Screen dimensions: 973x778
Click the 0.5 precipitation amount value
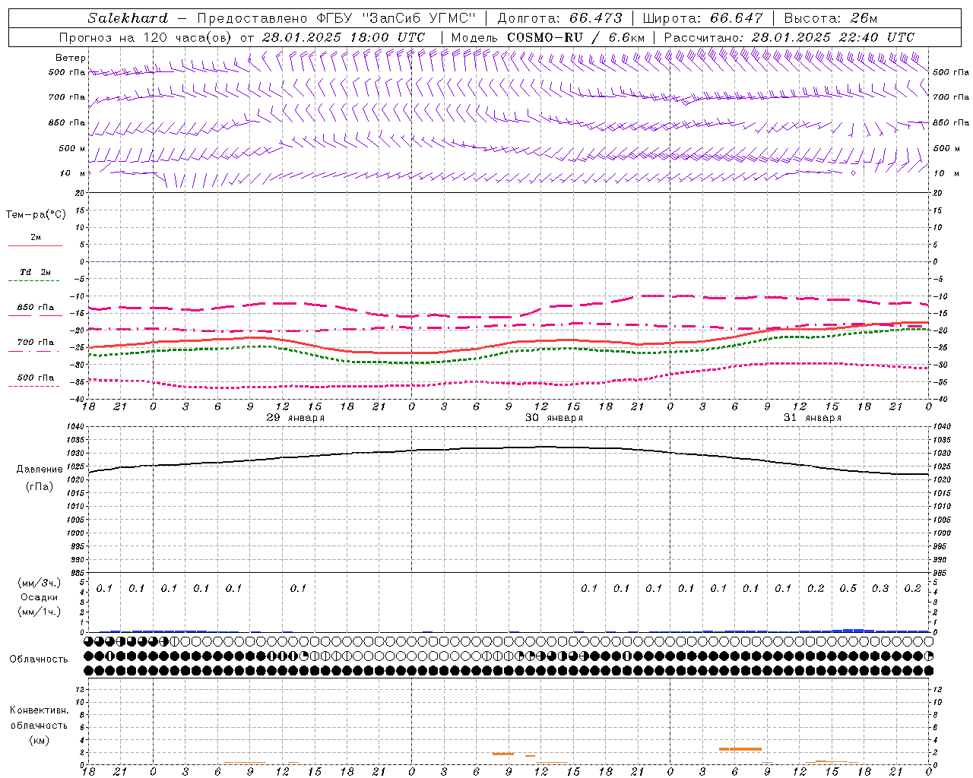848,589
